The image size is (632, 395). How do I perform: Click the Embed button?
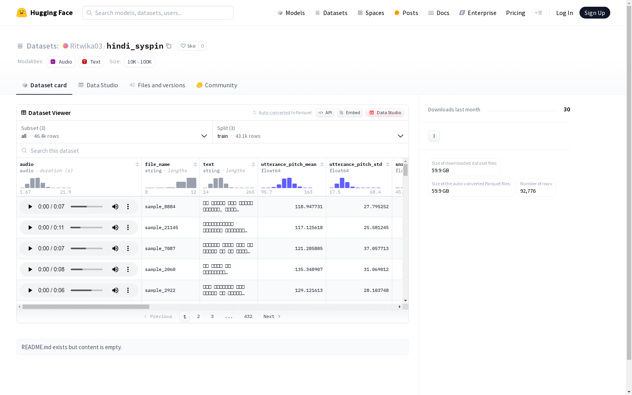click(x=350, y=113)
